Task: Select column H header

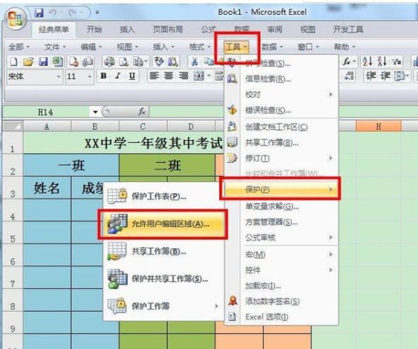Action: pos(379,126)
